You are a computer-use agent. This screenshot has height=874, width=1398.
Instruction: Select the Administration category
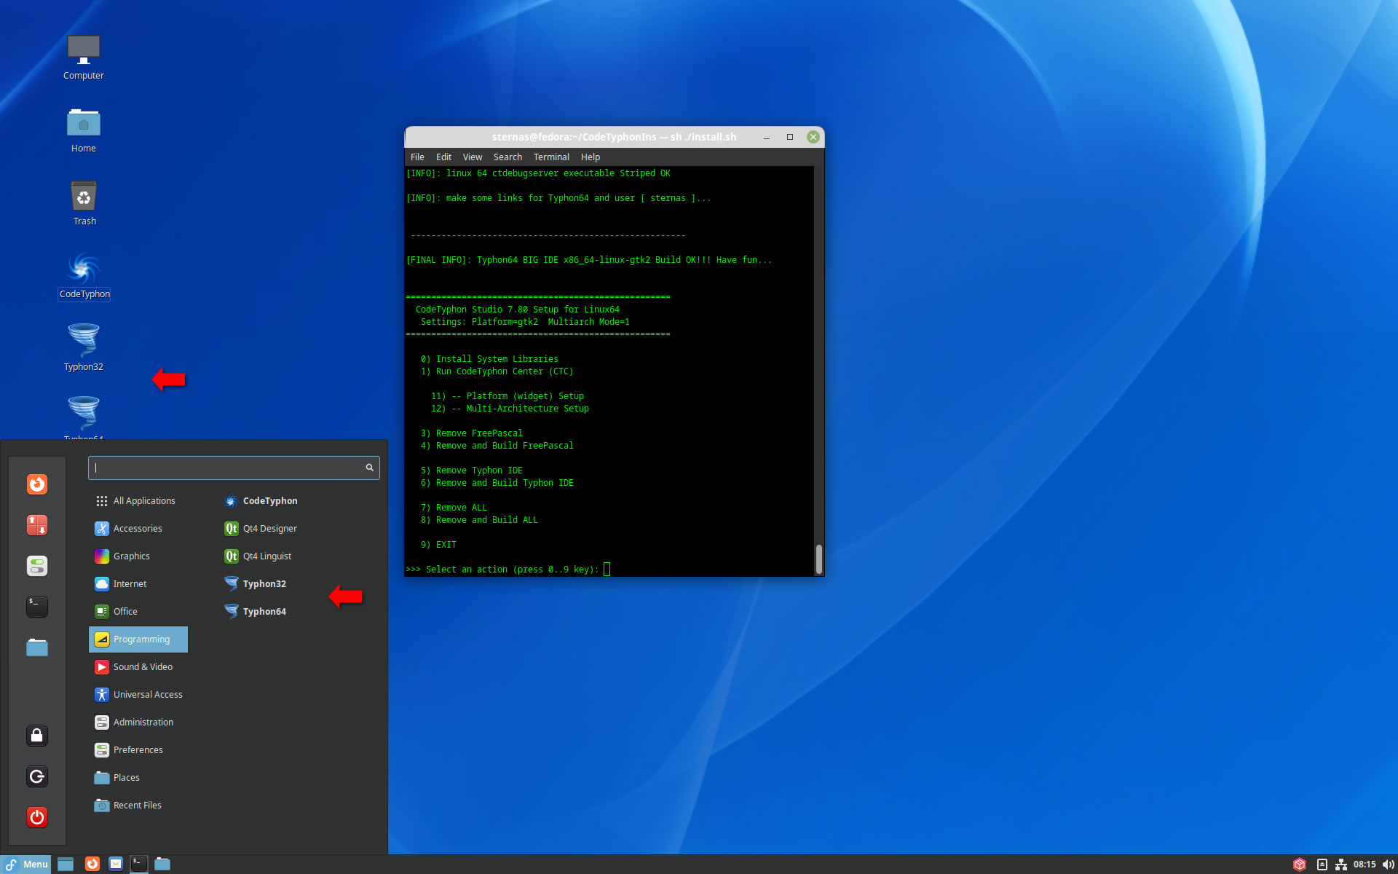pyautogui.click(x=138, y=723)
